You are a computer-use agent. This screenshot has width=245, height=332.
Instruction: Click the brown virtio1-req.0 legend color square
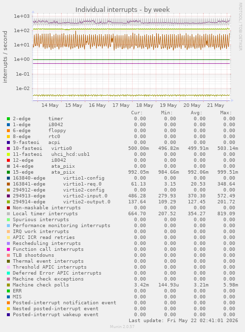coord(8,184)
